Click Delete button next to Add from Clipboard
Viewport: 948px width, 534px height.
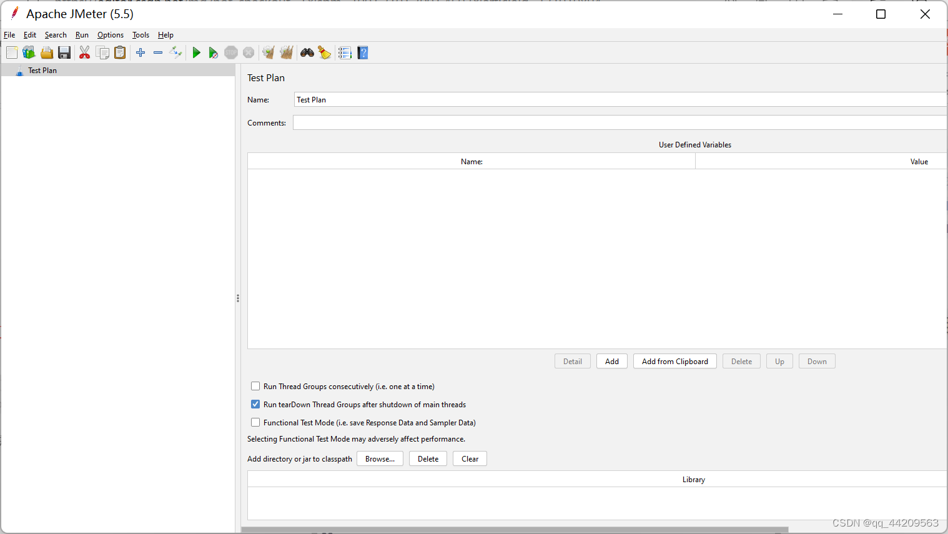point(741,362)
